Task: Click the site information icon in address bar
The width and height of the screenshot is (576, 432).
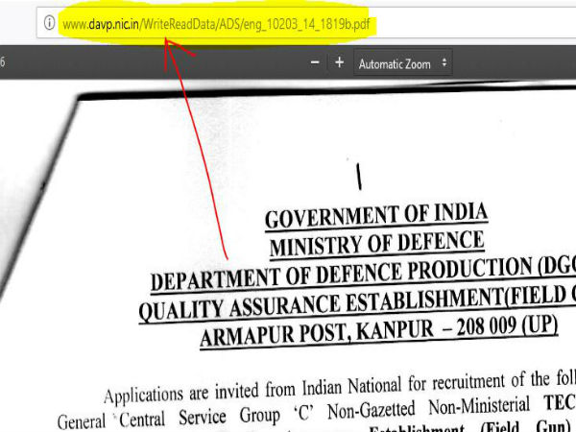Action: coord(49,23)
